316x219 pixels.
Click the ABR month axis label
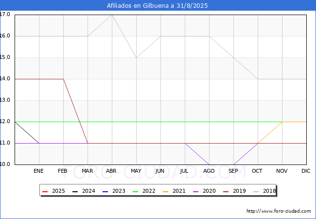point(111,171)
